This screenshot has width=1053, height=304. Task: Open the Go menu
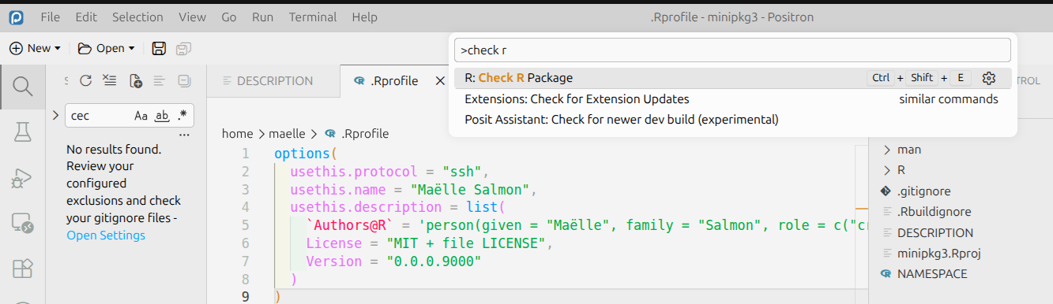click(x=229, y=17)
